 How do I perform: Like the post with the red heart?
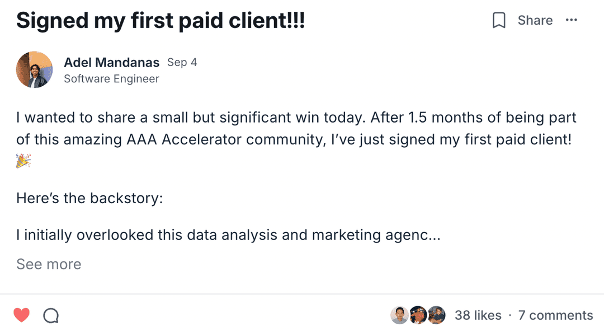pyautogui.click(x=22, y=315)
